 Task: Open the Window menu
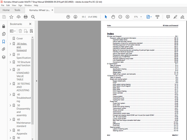(x=28, y=5)
